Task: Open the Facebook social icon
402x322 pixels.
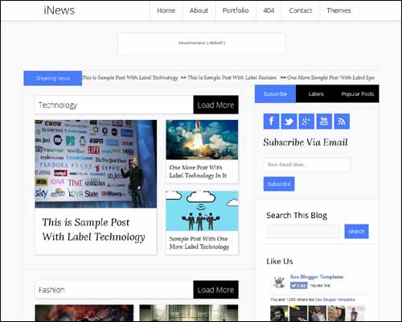Action: 271,122
